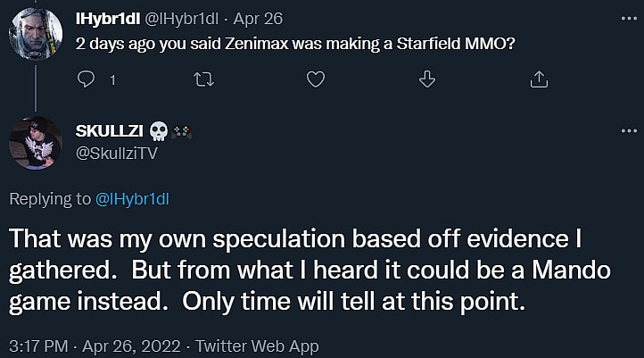This screenshot has width=644, height=358.
Task: Click the Twitter Web App source label
Action: [x=257, y=345]
